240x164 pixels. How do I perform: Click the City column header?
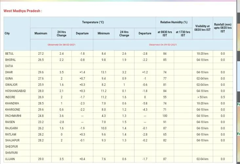coord(7,33)
